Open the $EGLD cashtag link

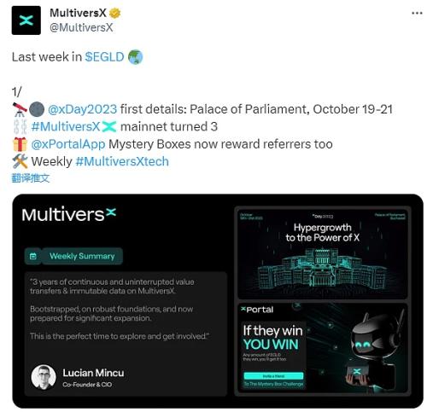104,57
